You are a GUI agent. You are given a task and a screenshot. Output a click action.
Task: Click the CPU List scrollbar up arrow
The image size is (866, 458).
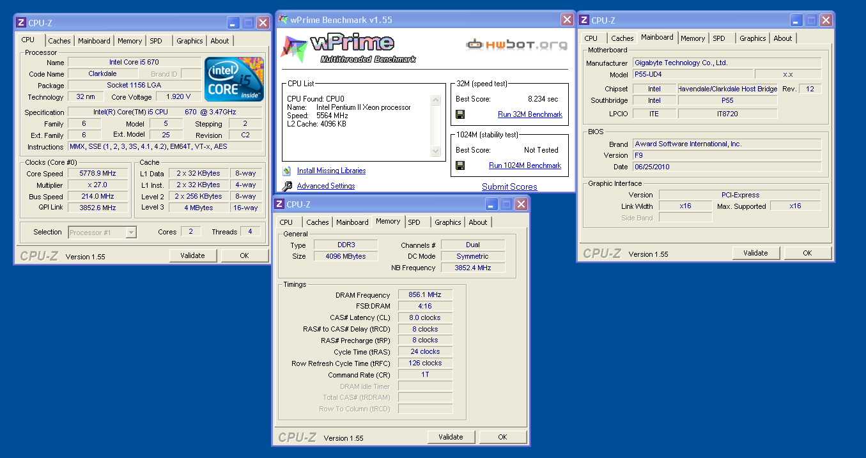pyautogui.click(x=436, y=100)
